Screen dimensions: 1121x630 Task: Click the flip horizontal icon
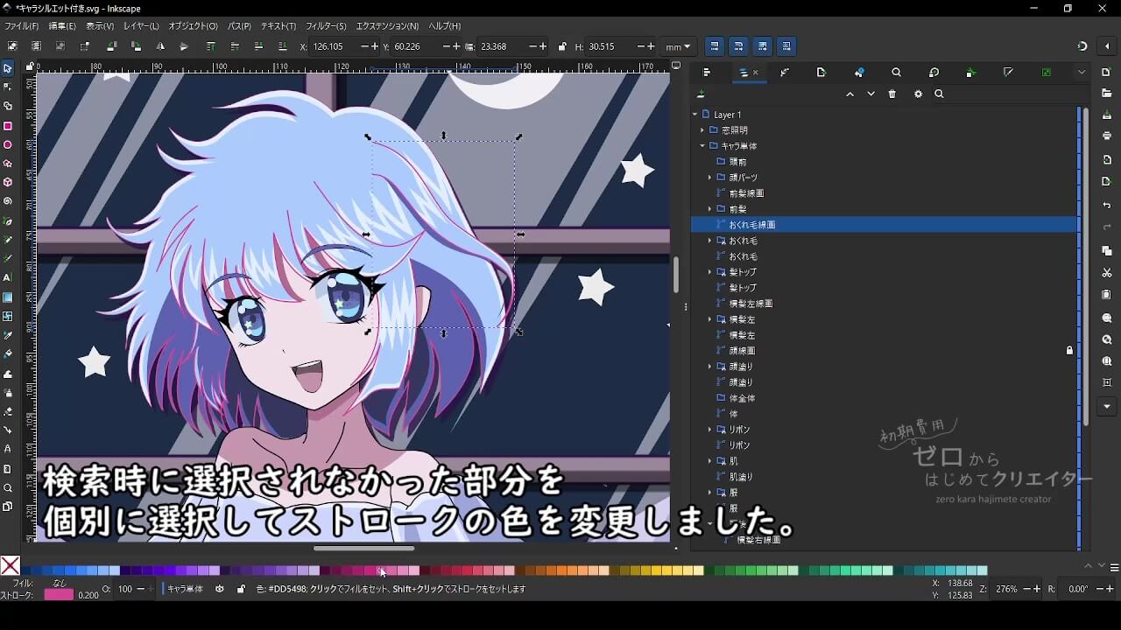tap(160, 46)
